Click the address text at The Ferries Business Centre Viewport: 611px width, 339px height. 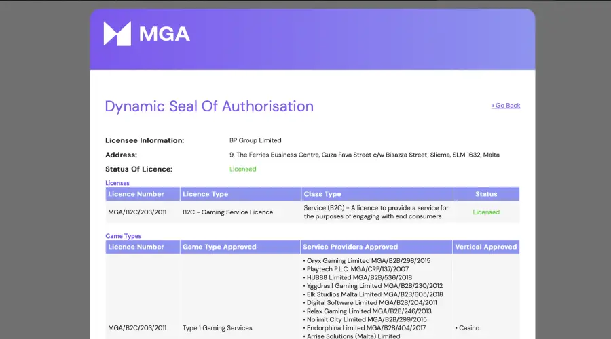365,155
